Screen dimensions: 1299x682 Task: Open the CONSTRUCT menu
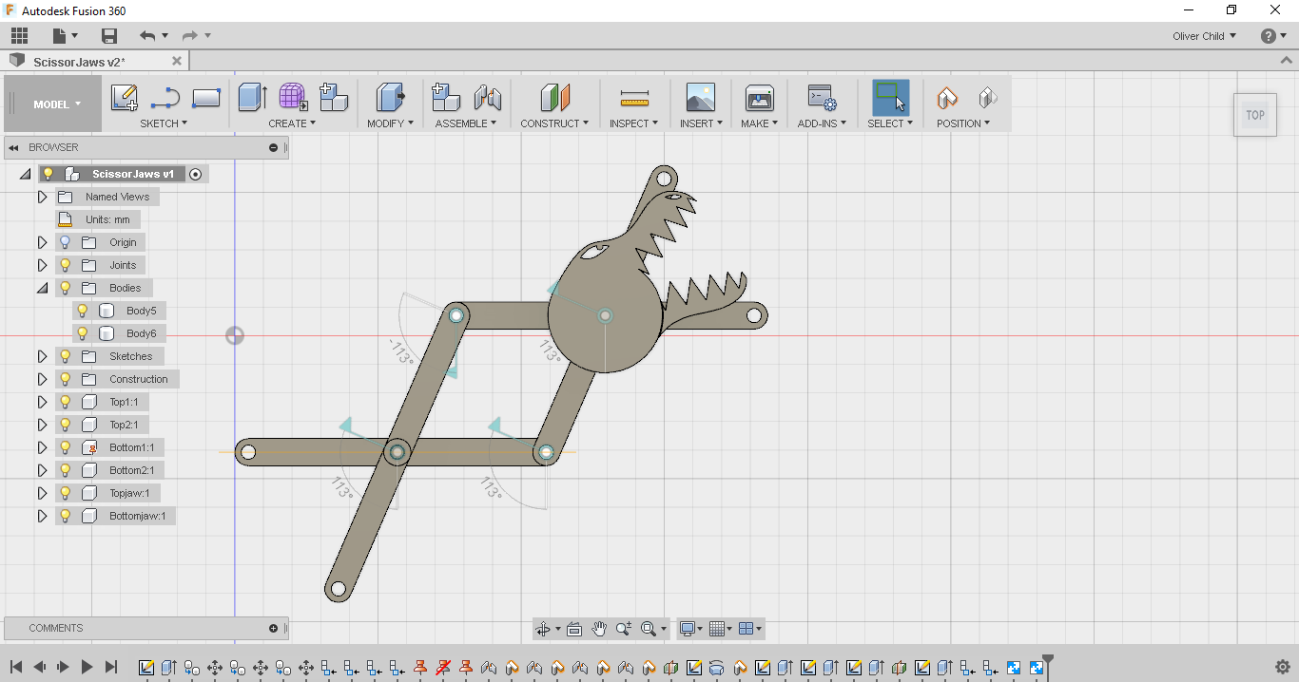tap(554, 123)
